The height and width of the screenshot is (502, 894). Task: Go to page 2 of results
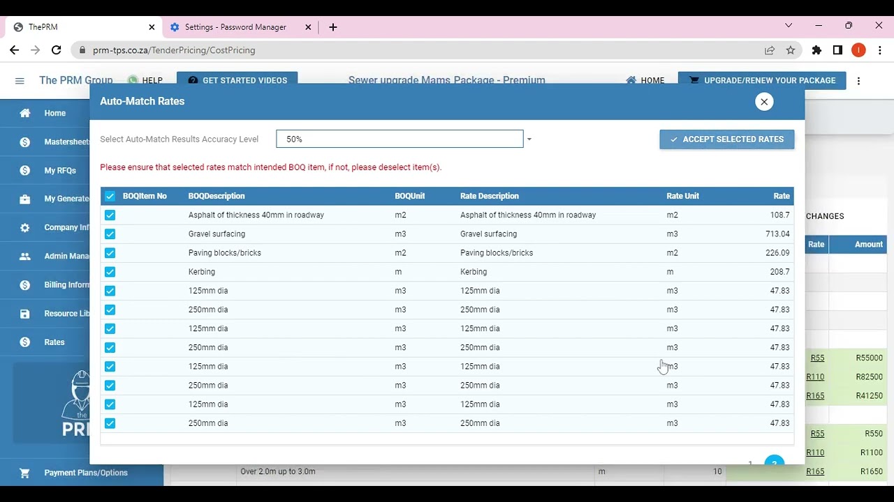tap(774, 462)
